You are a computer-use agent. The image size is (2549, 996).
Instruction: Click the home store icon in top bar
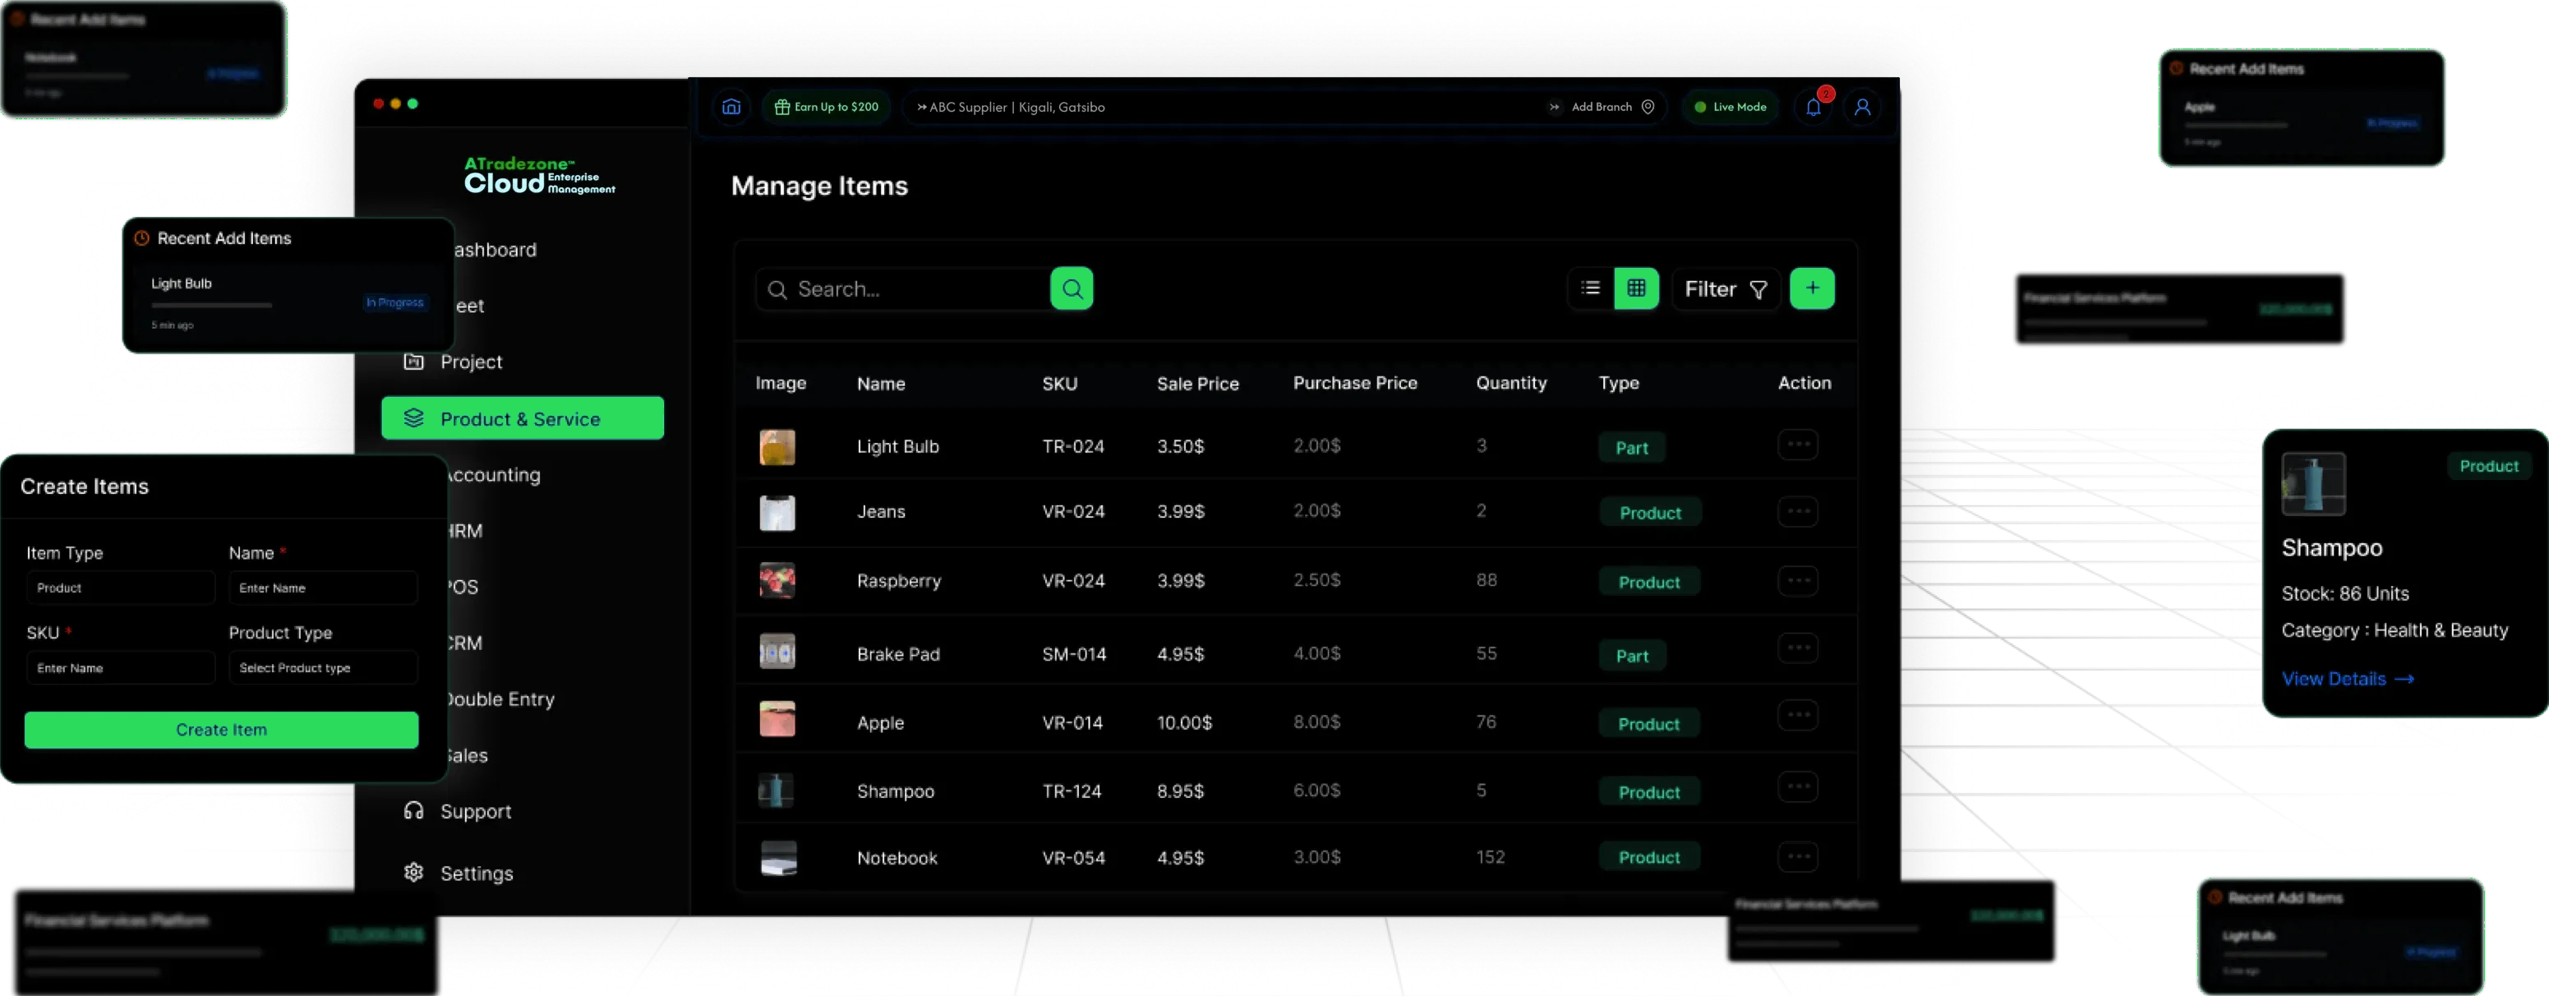(731, 107)
